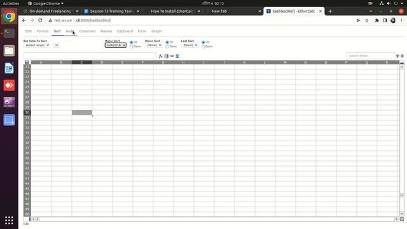
Task: Open network status in system tray
Action: (x=382, y=3)
